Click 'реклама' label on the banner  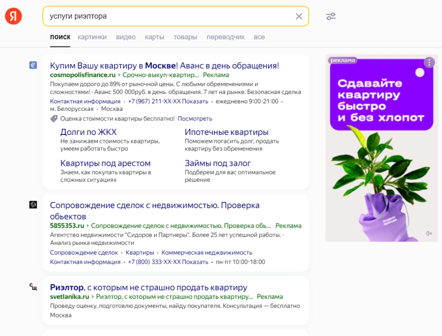coord(342,60)
